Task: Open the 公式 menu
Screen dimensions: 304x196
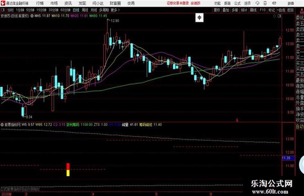Action: [237, 3]
